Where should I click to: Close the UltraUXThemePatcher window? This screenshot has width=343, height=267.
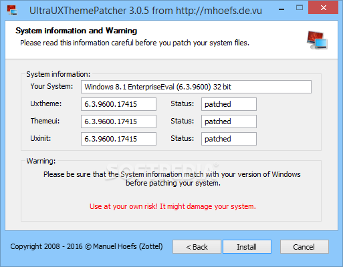[x=323, y=8]
